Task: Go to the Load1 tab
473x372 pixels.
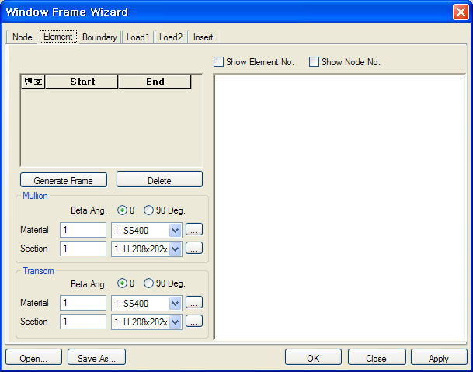Action: point(137,37)
